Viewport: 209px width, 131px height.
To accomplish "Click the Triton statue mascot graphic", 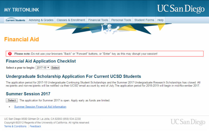I will (x=109, y=29).
